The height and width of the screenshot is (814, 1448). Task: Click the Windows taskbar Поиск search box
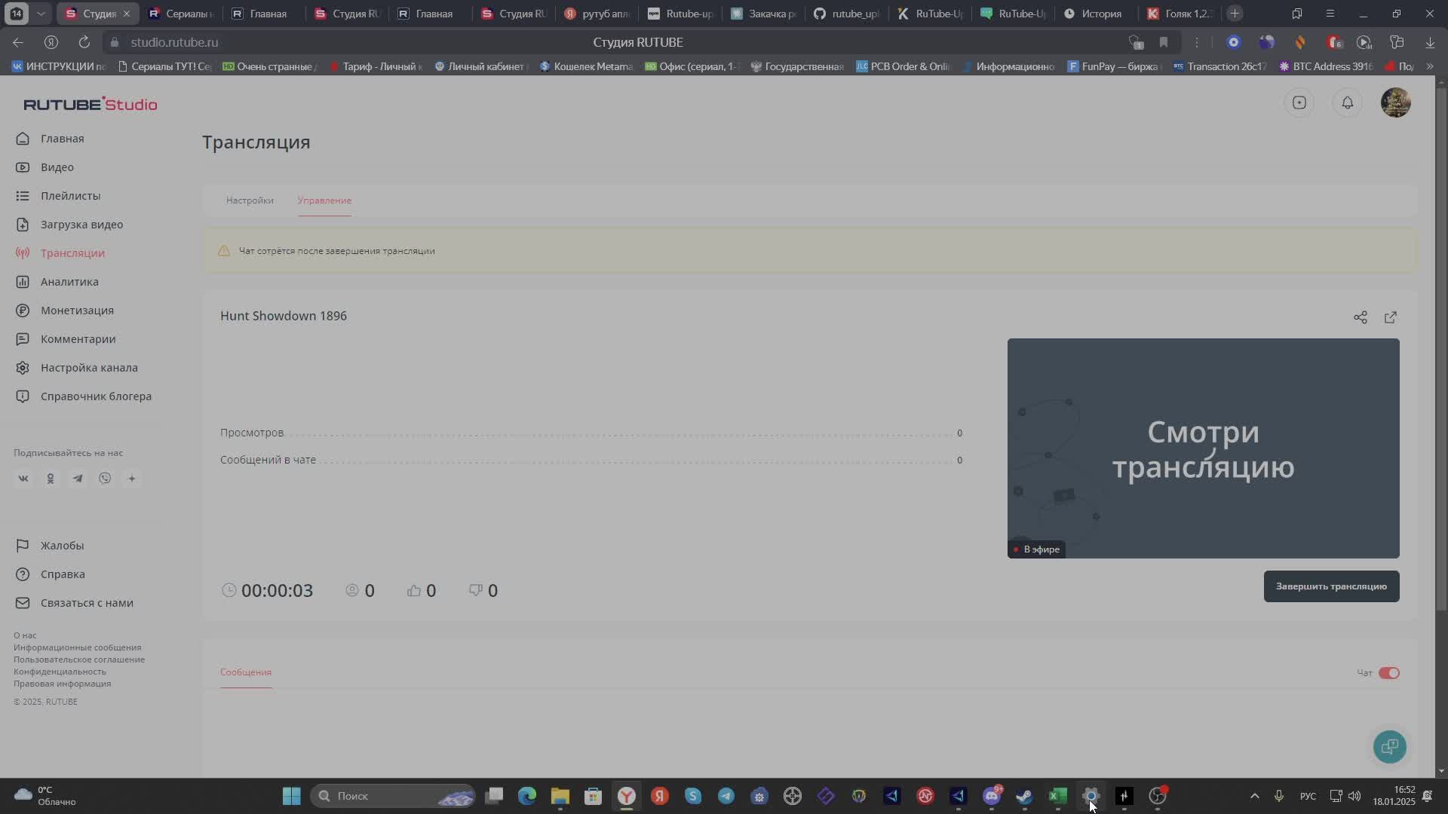tap(394, 796)
